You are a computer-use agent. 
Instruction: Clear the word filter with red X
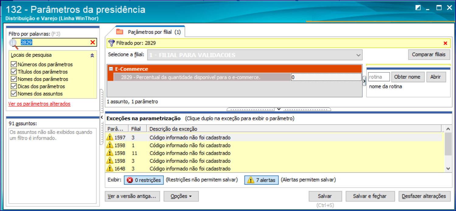93,42
